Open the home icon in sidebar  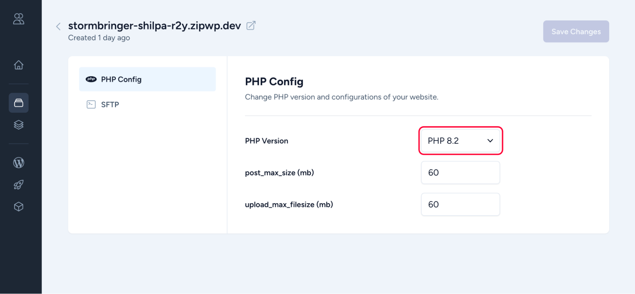click(x=18, y=65)
